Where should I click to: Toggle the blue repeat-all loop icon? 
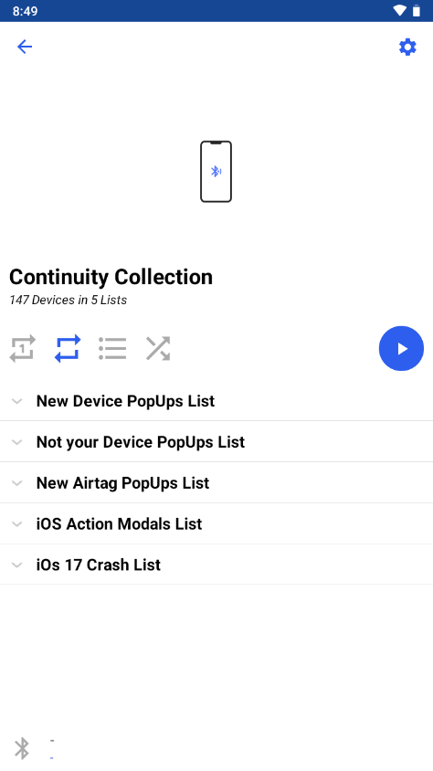click(68, 349)
